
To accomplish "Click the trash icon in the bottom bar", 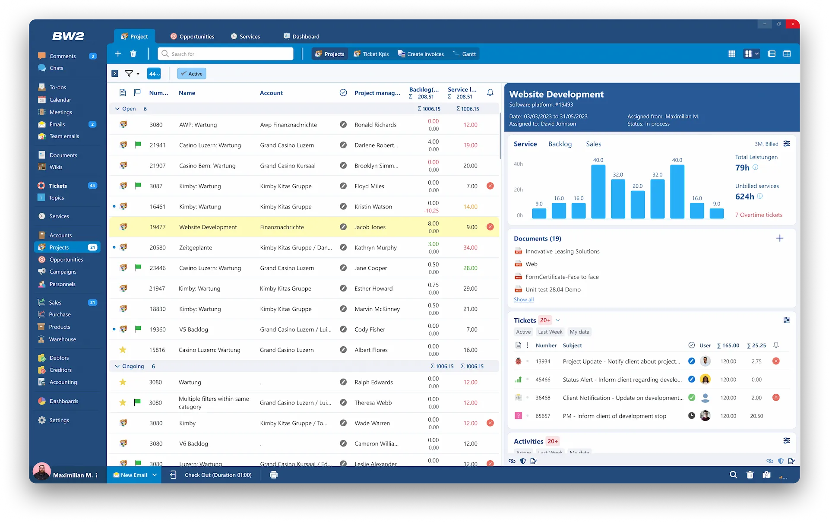I will coord(750,475).
